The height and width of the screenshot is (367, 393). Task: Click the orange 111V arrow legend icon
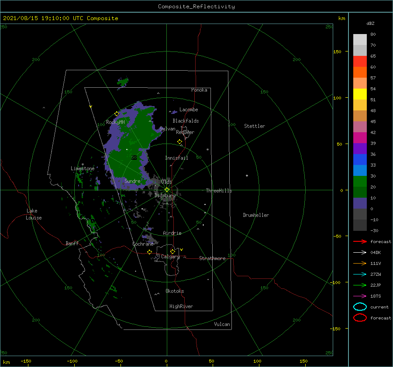(x=360, y=263)
